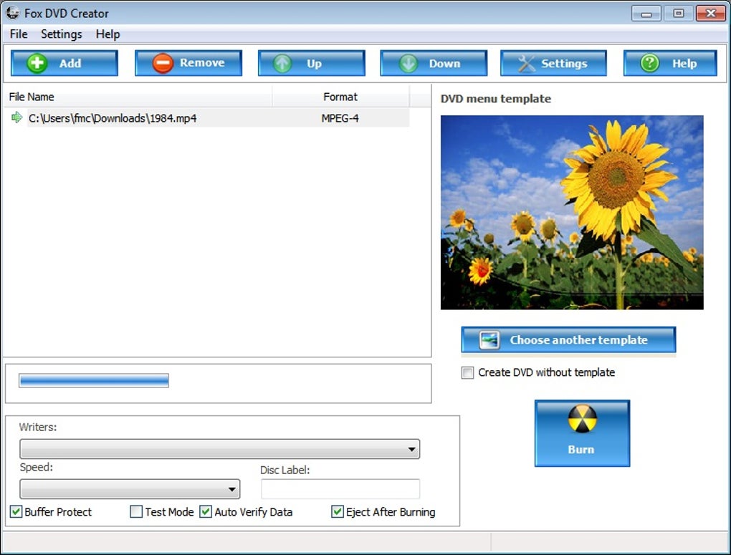Close the Fox DVD Creator window
This screenshot has height=555, width=731.
click(711, 14)
